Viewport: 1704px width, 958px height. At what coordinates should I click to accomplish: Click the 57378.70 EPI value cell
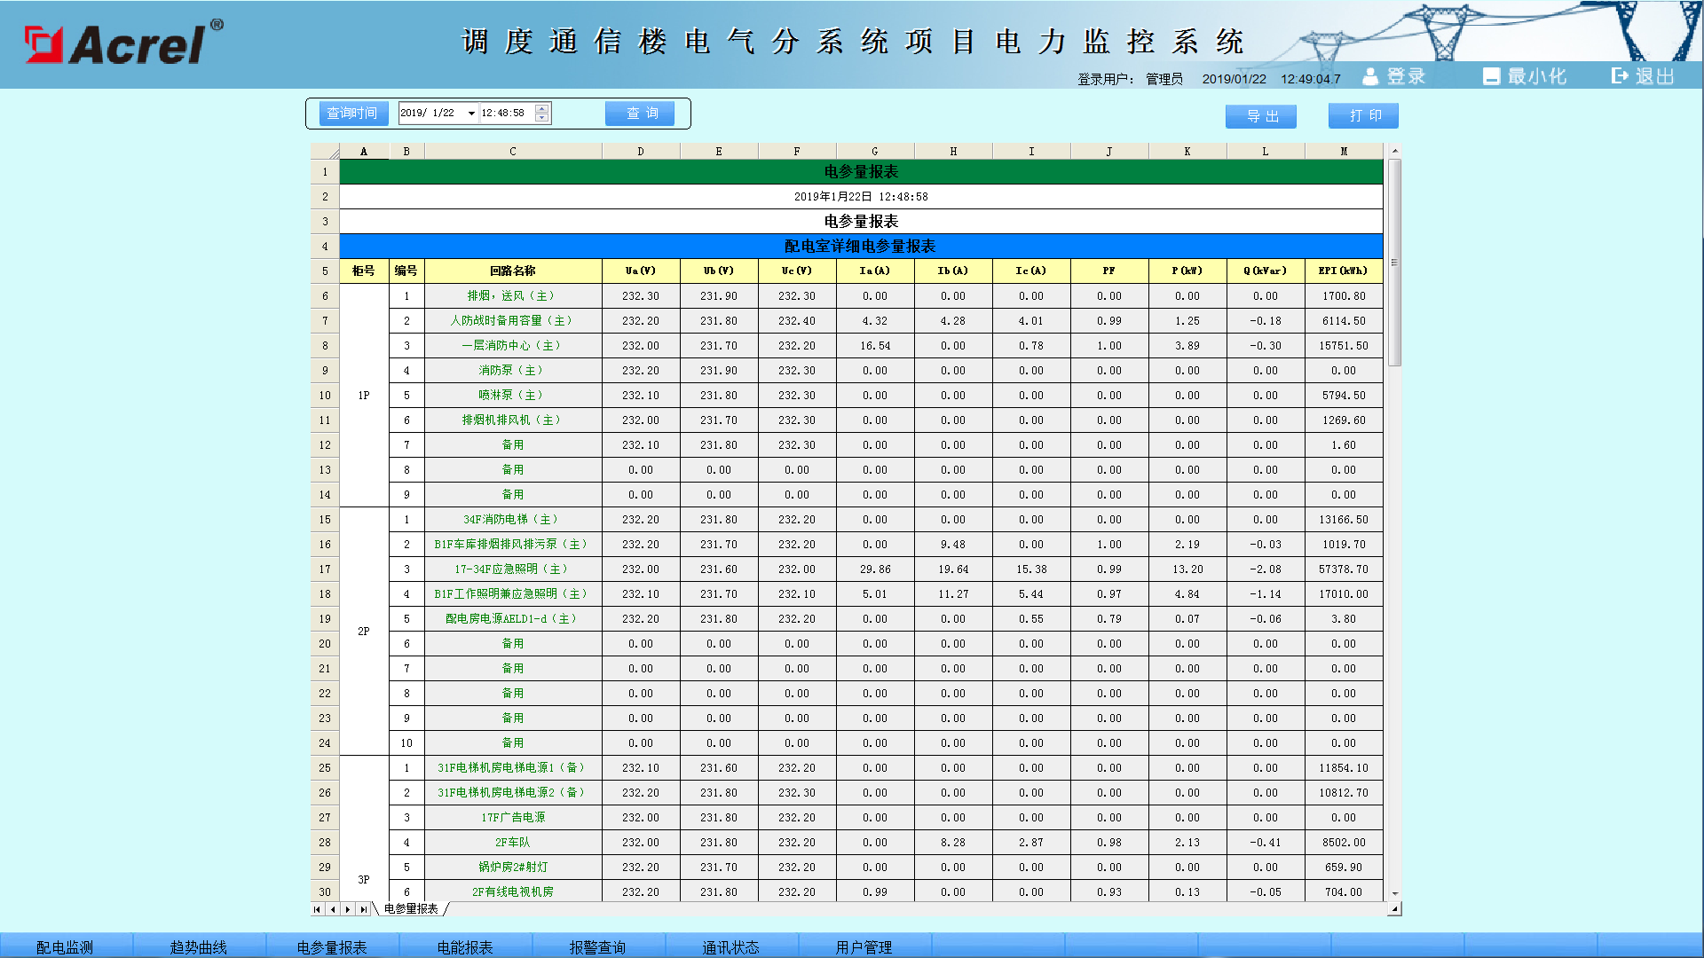click(x=1344, y=569)
